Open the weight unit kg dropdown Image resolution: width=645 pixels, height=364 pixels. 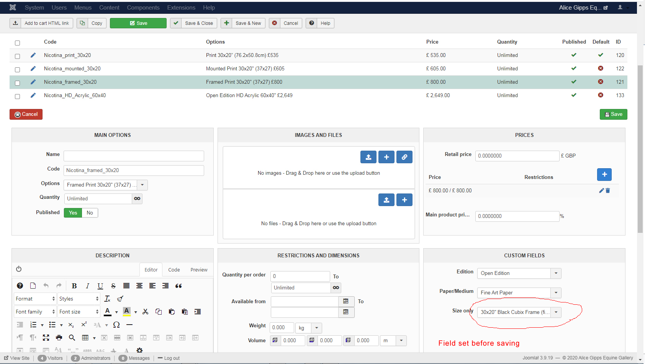308,328
